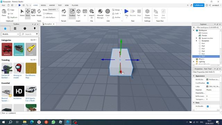This screenshot has height=125, width=222.
Task: Click the Color property swatch
Action: (x=207, y=86)
